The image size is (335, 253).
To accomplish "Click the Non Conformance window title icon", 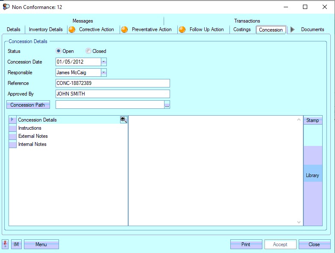I will tap(6, 7).
